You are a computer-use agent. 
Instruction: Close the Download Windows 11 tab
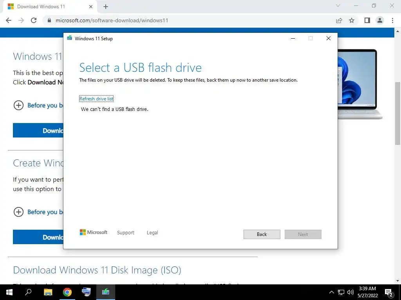pos(91,7)
